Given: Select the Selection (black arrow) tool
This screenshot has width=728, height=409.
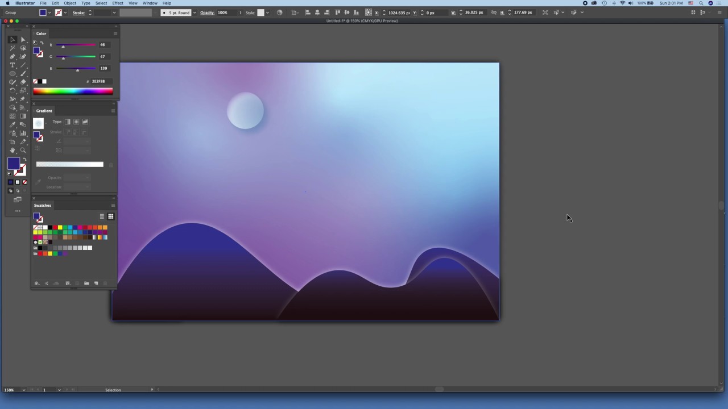Looking at the screenshot, I should tap(12, 39).
